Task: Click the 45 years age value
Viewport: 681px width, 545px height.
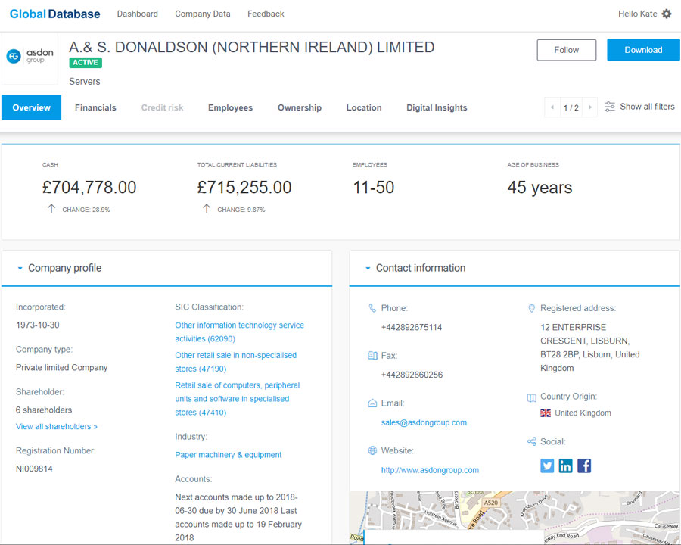Action: point(540,187)
